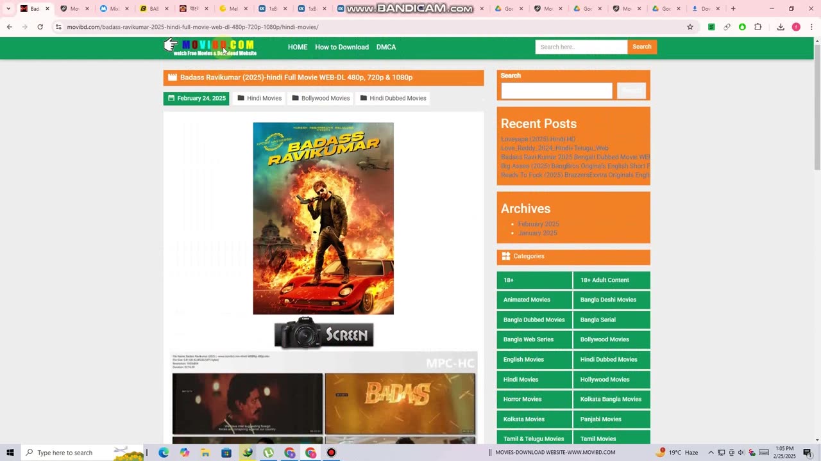Open the notification center icon
The height and width of the screenshot is (461, 821).
pyautogui.click(x=808, y=453)
